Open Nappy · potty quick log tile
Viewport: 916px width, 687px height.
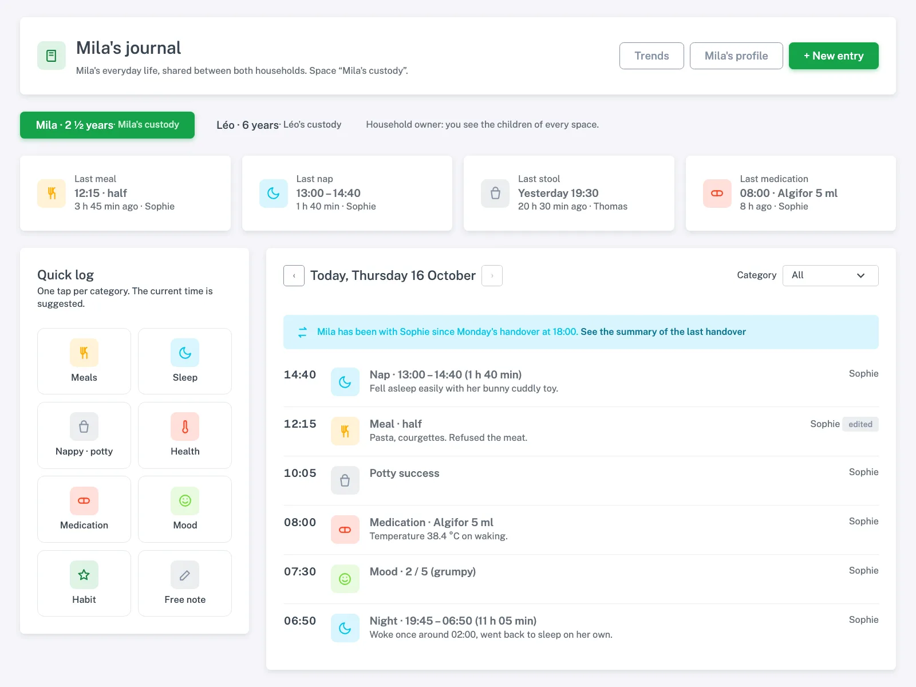(84, 435)
